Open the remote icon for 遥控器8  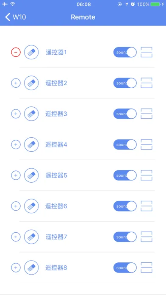31,267
